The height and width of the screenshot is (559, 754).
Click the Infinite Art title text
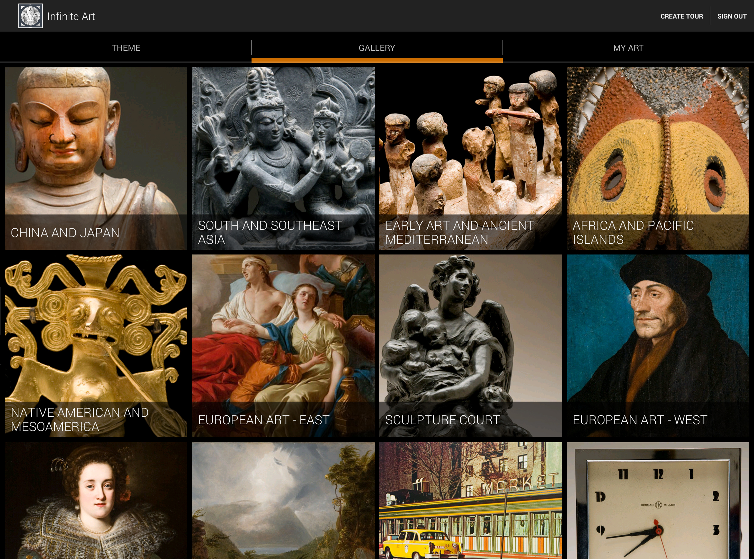point(71,16)
